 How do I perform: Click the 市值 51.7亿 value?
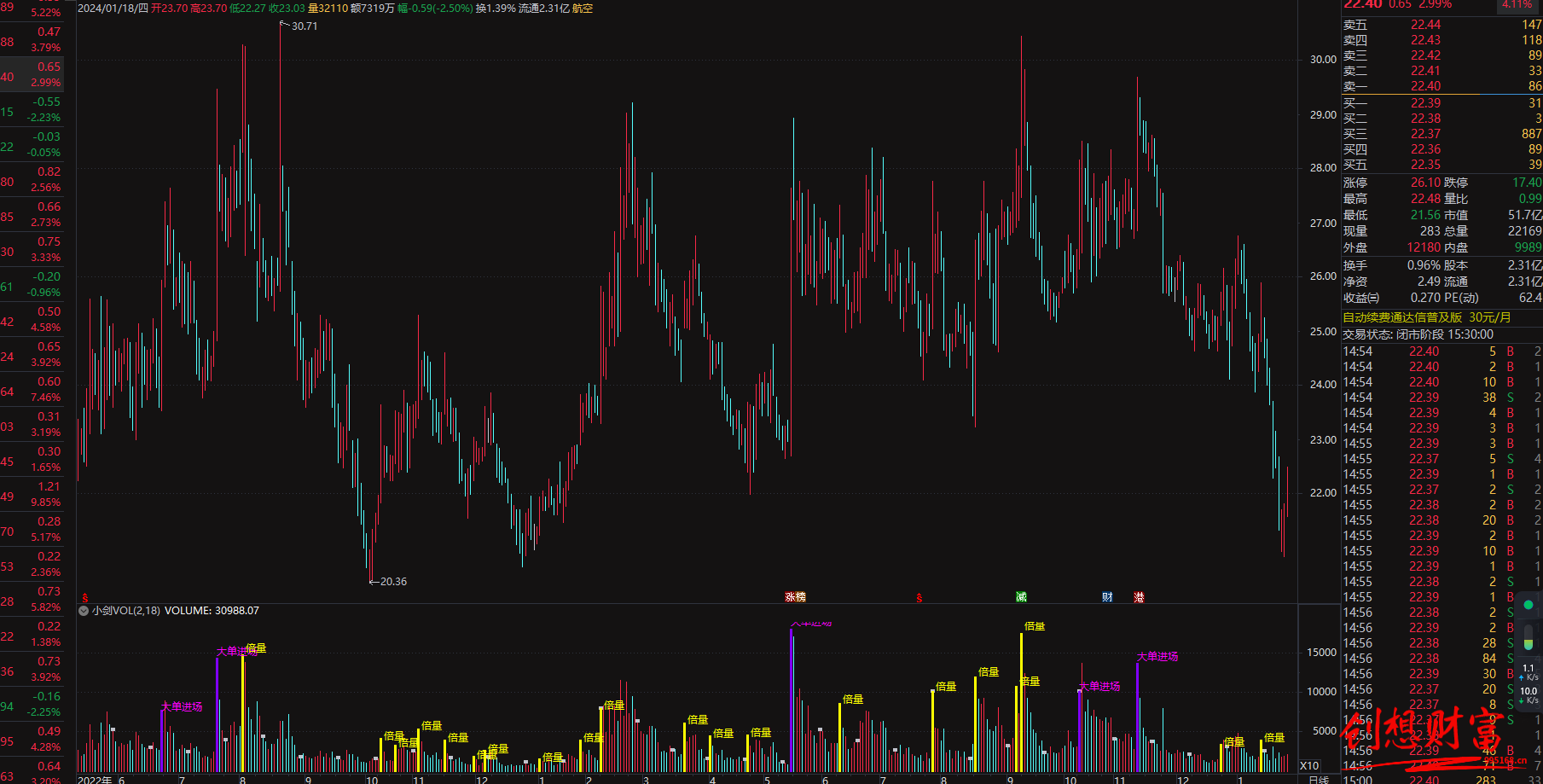(1525, 215)
